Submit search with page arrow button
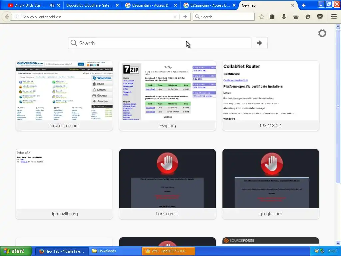The width and height of the screenshot is (341, 256). pos(259,43)
